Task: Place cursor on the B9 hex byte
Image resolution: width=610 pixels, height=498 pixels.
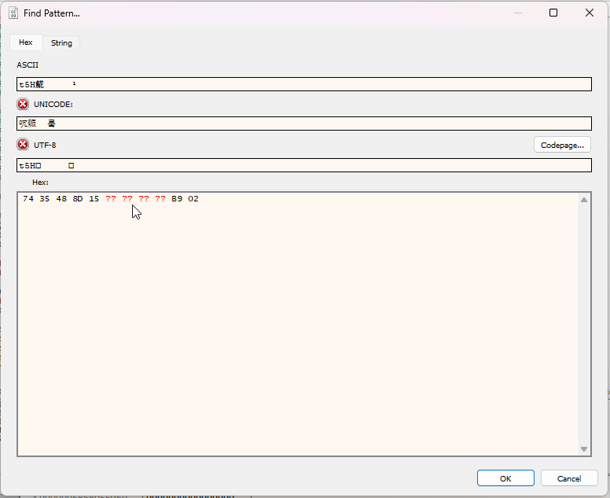Action: pos(177,199)
